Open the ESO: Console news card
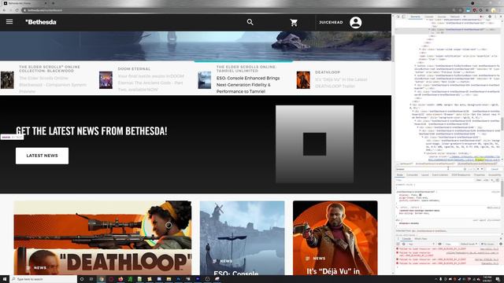This screenshot has width=504, height=283. 242,237
